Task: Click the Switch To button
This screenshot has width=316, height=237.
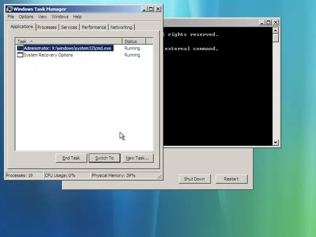Action: [x=104, y=158]
